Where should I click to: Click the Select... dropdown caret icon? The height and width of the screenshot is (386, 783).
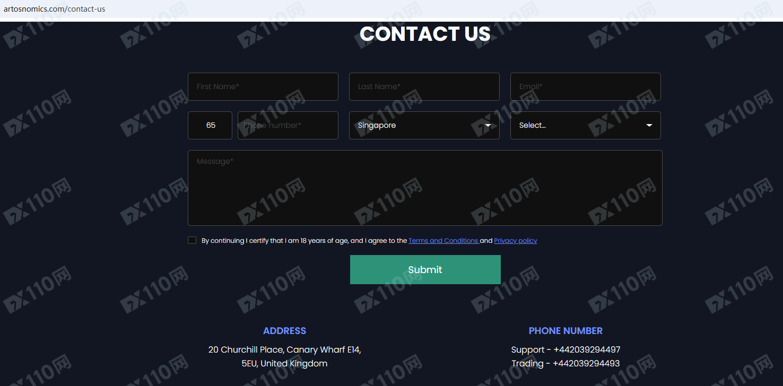(x=649, y=126)
